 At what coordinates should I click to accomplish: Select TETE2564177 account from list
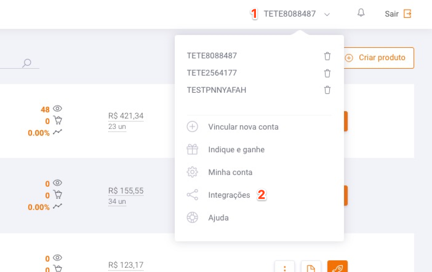[x=212, y=73]
